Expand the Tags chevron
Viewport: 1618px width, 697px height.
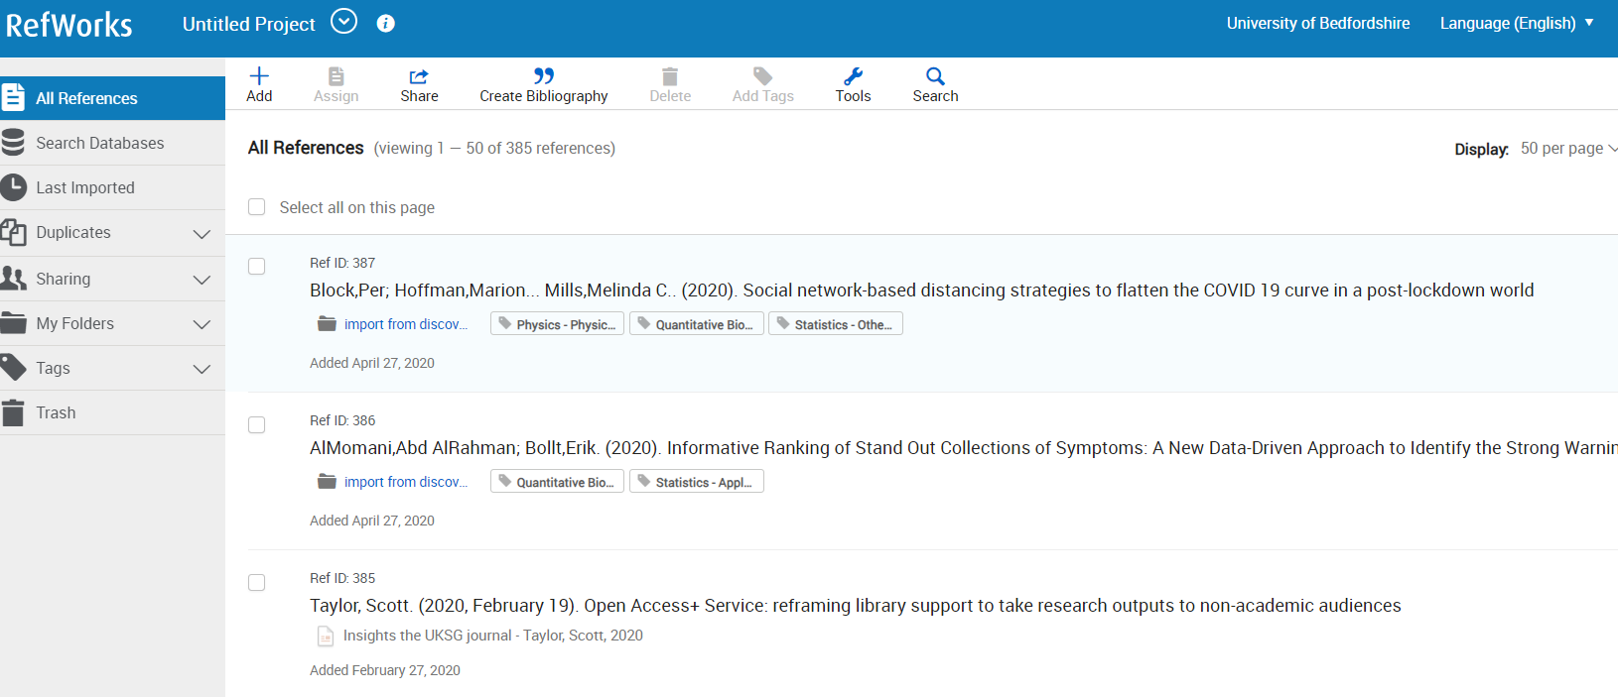click(202, 369)
